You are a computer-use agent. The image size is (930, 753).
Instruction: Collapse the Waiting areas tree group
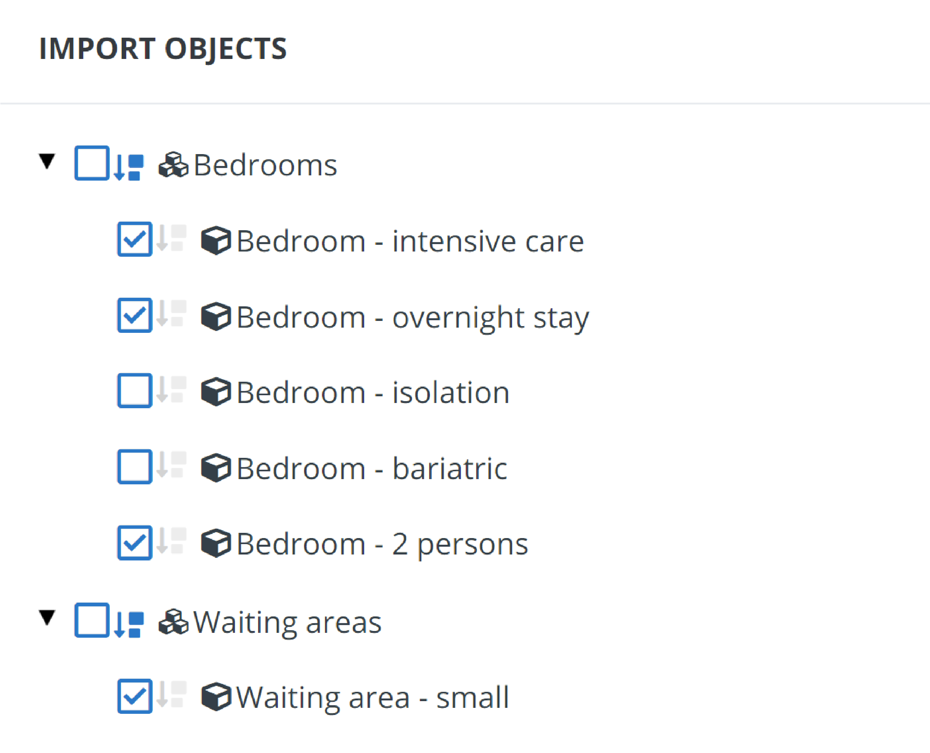[47, 618]
